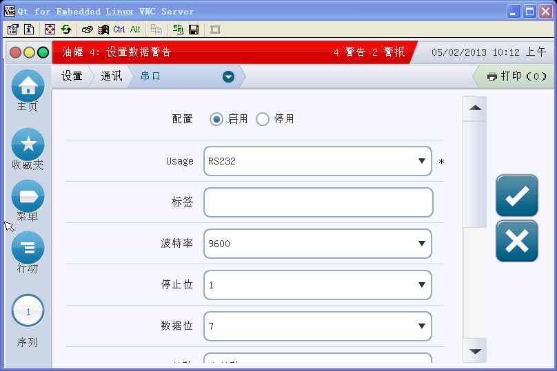Click the VNC refresh screen icon
This screenshot has width=557, height=371.
click(66, 30)
